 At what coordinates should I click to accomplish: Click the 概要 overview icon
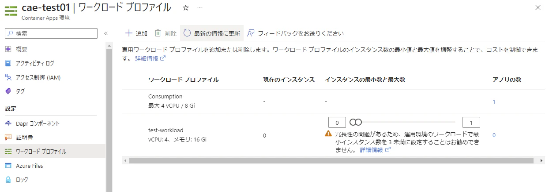(x=8, y=49)
